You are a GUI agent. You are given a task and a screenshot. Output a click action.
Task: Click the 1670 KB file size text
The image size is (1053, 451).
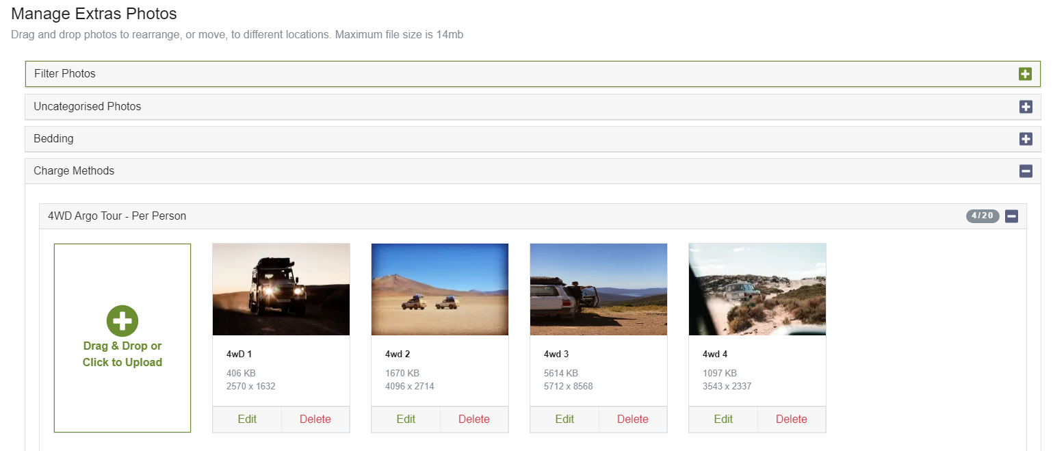pyautogui.click(x=402, y=374)
